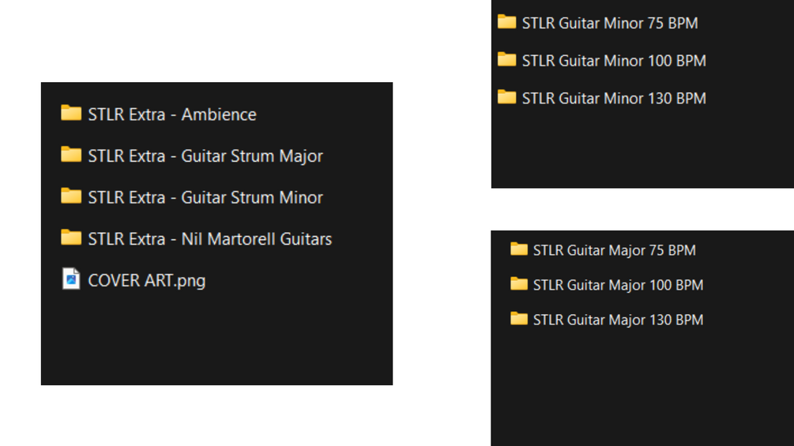Screen dimensions: 794x446
Task: Click folder icon beside STLR Extra - Ambience
Action: [x=71, y=114]
